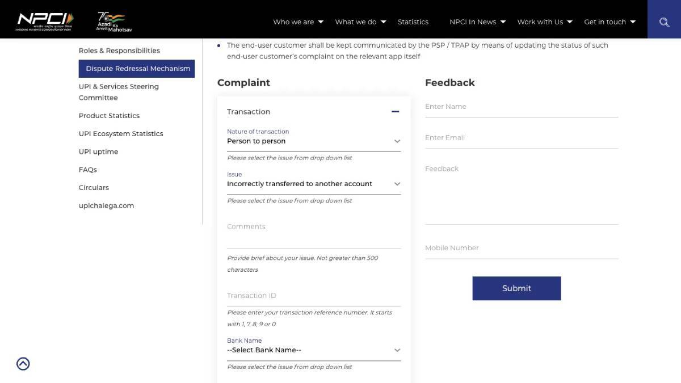
Task: Click the NPCI logo
Action: coord(45,21)
